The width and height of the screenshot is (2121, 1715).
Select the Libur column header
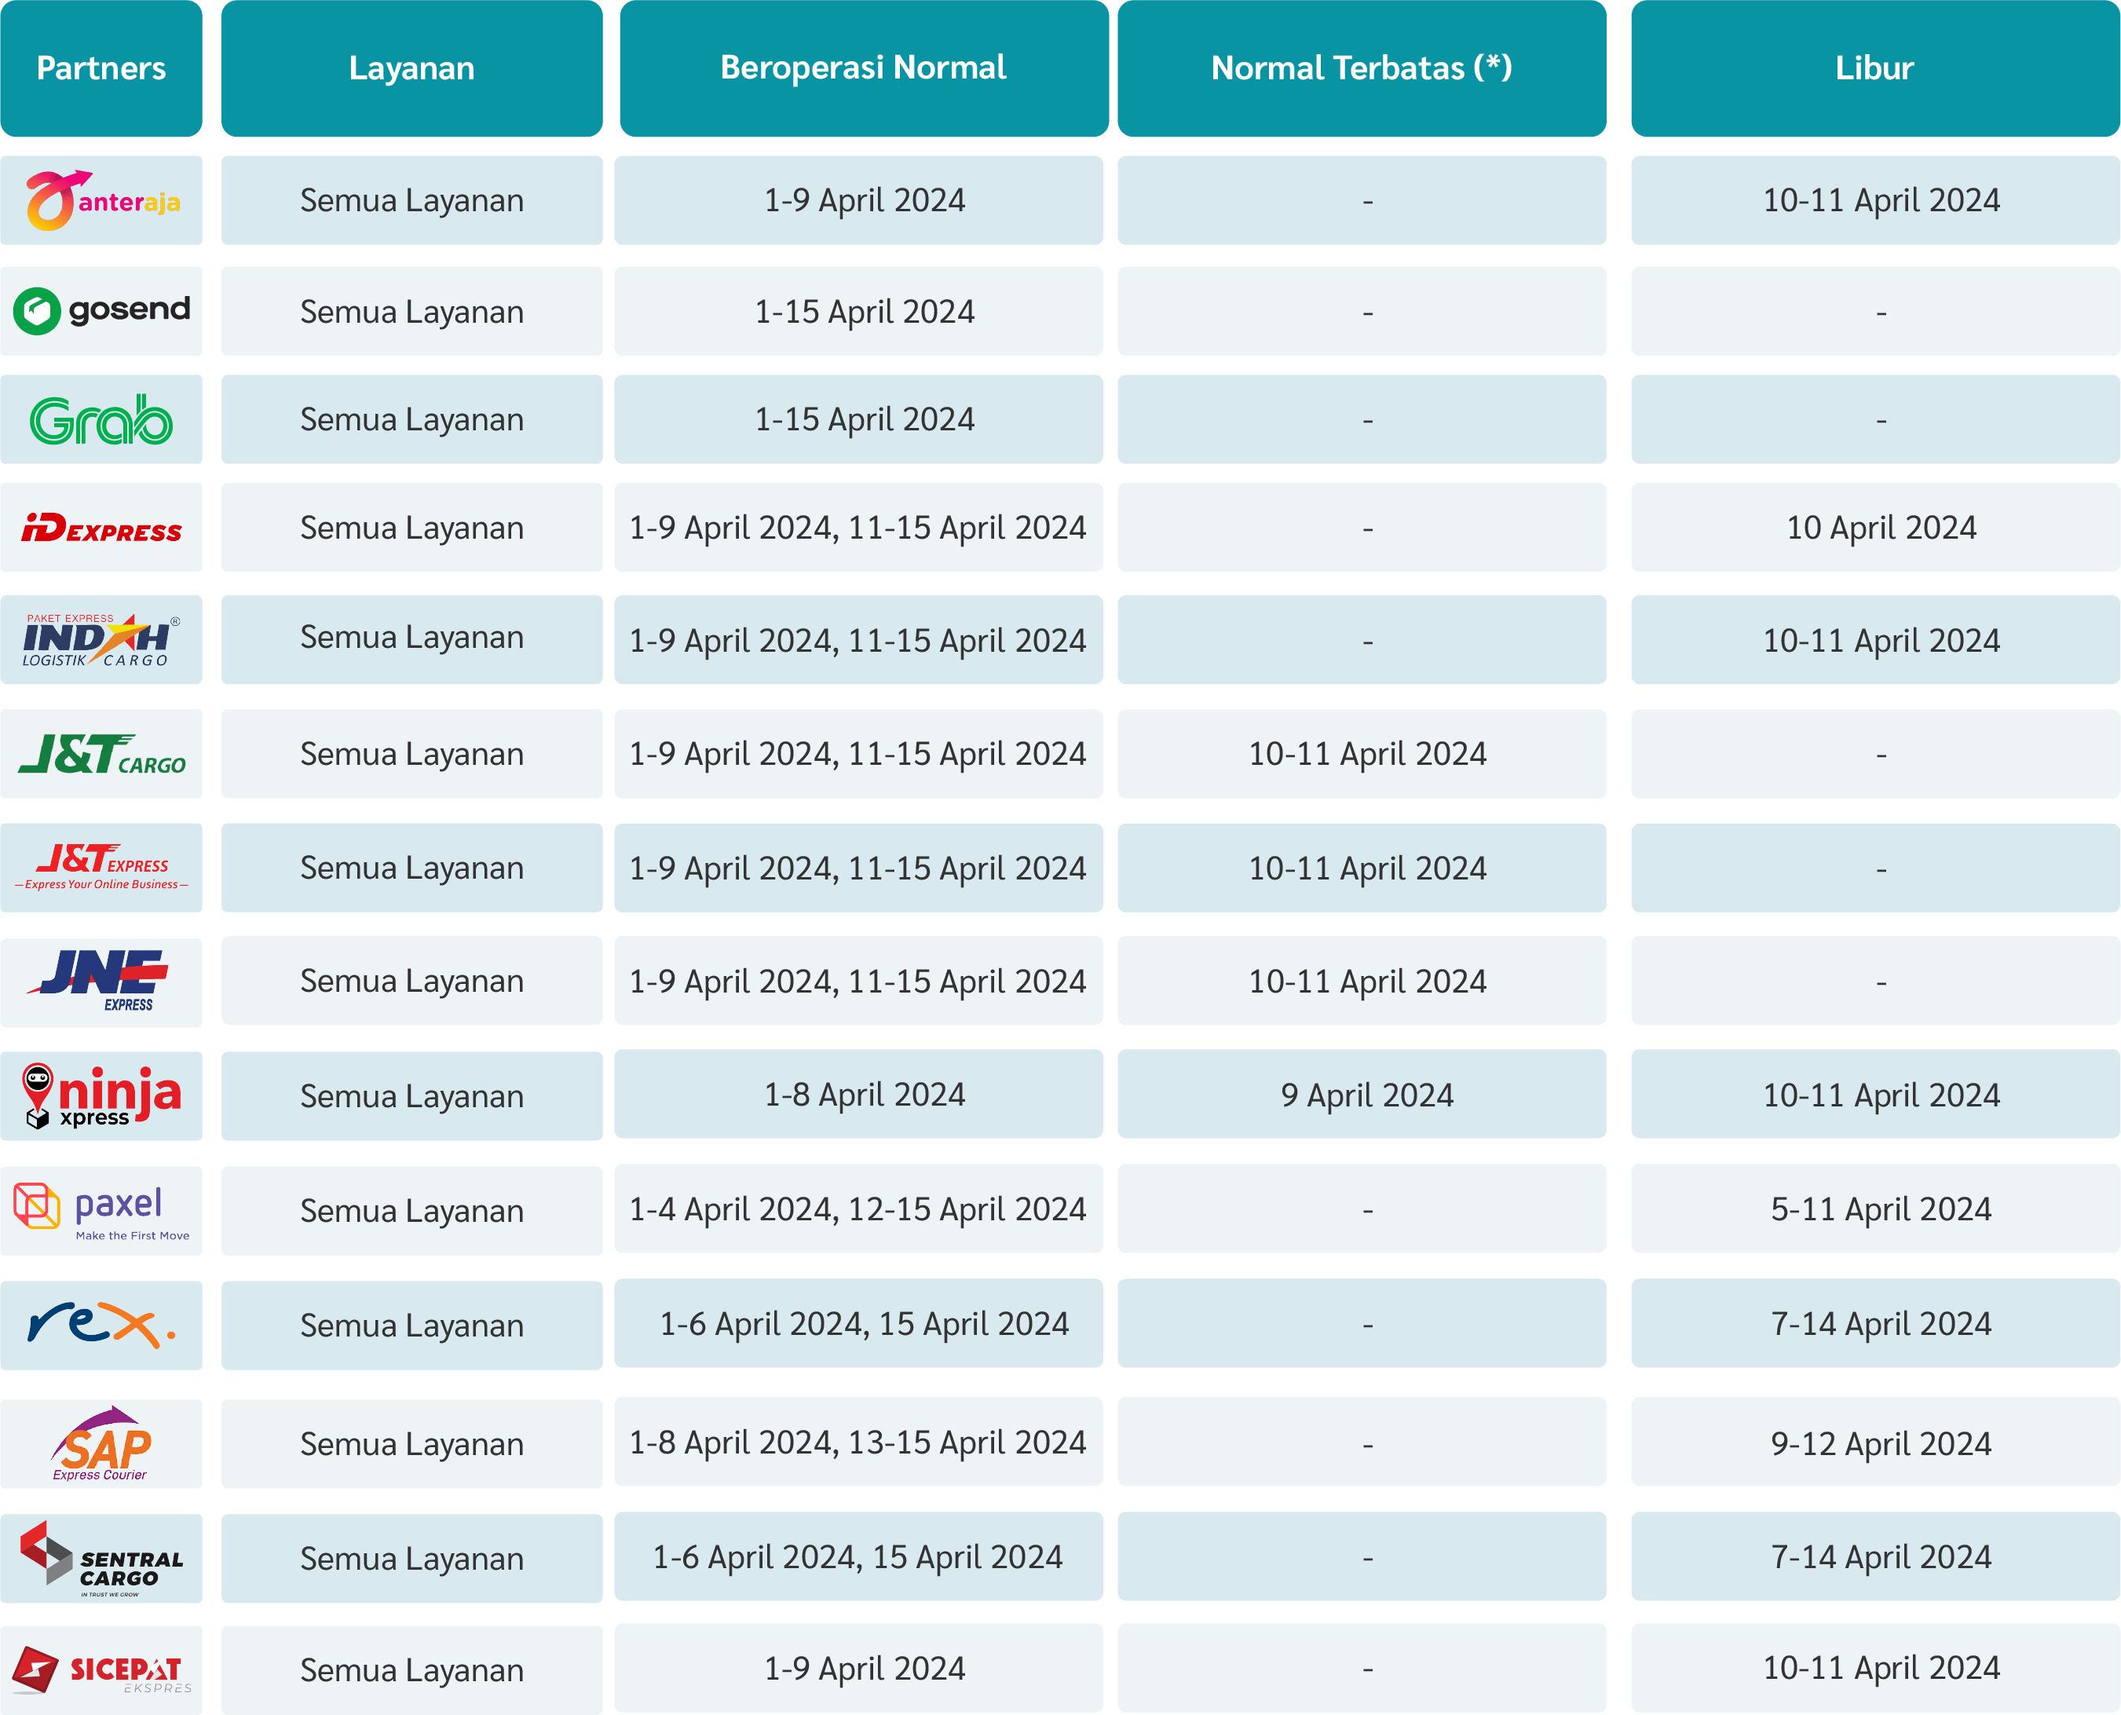(x=1875, y=68)
